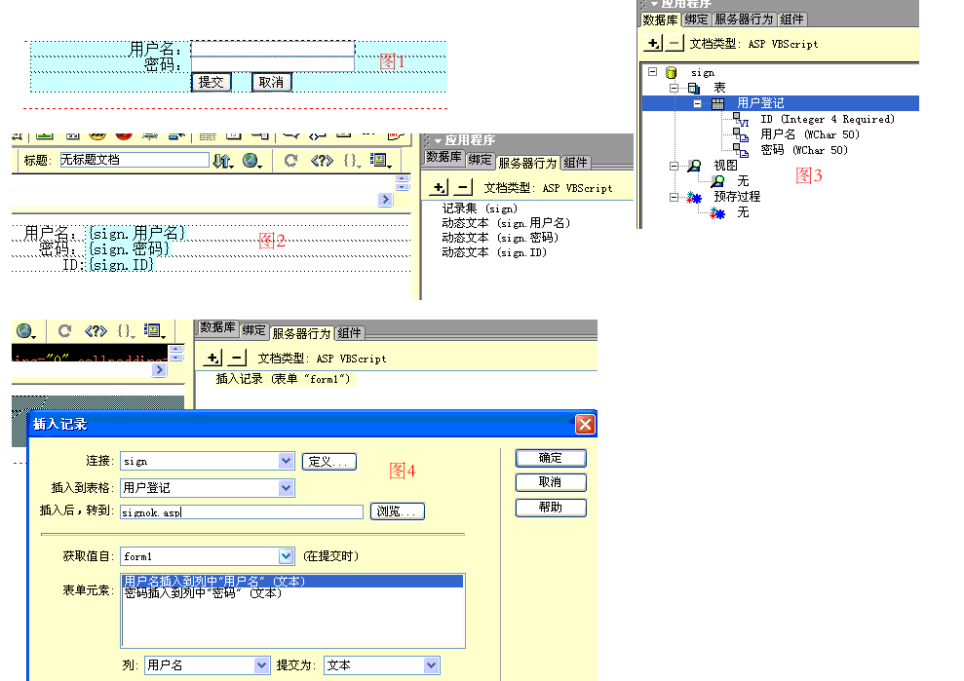The image size is (964, 681).
Task: Switch to 服务器行为 tab above sign tree
Action: coord(744,19)
